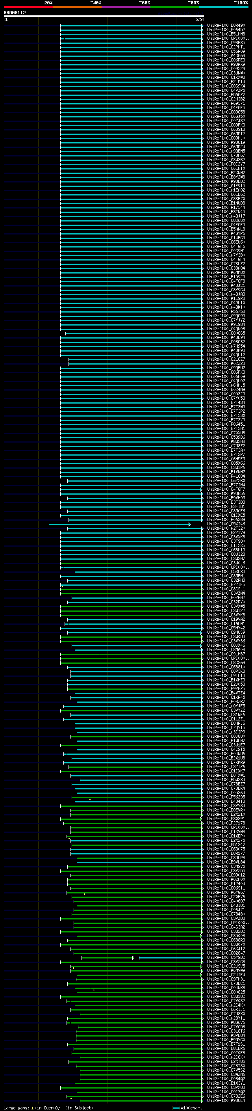Click the orange ~40% identity legend segment
The height and width of the screenshot is (1111, 252).
point(77,7)
